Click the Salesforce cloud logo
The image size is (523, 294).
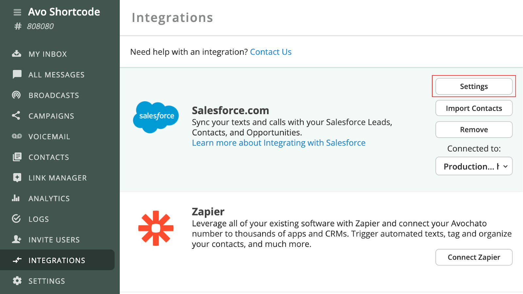click(x=156, y=117)
